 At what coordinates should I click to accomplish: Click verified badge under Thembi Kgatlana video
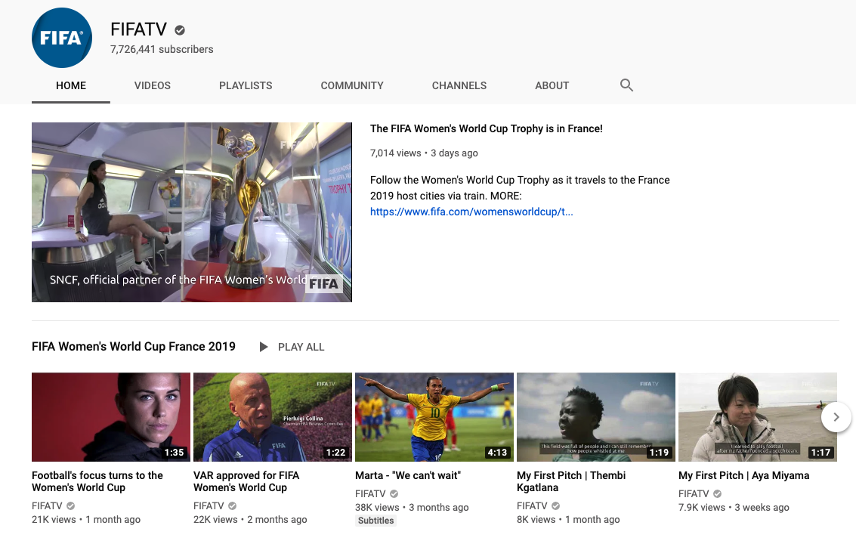point(556,506)
